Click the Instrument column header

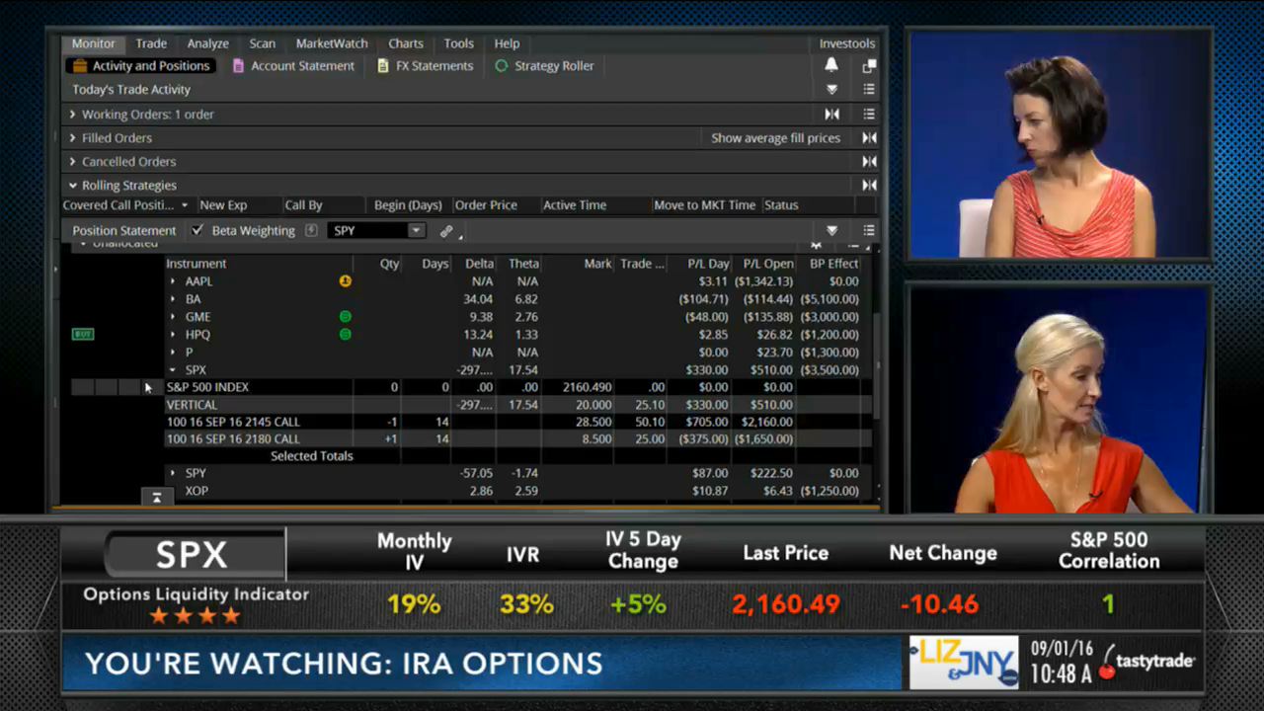pos(197,264)
